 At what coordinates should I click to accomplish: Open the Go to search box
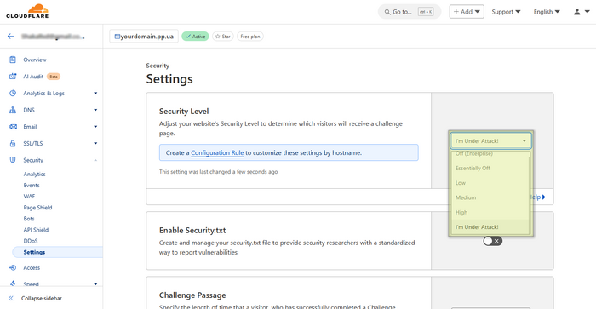pyautogui.click(x=410, y=12)
